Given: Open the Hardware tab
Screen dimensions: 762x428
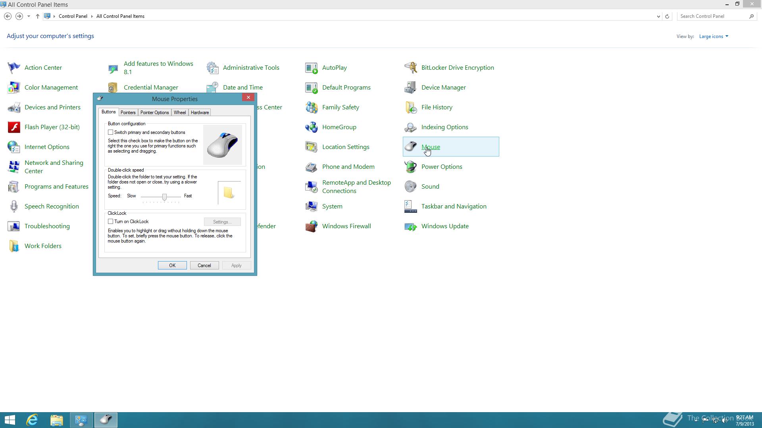Looking at the screenshot, I should (200, 113).
